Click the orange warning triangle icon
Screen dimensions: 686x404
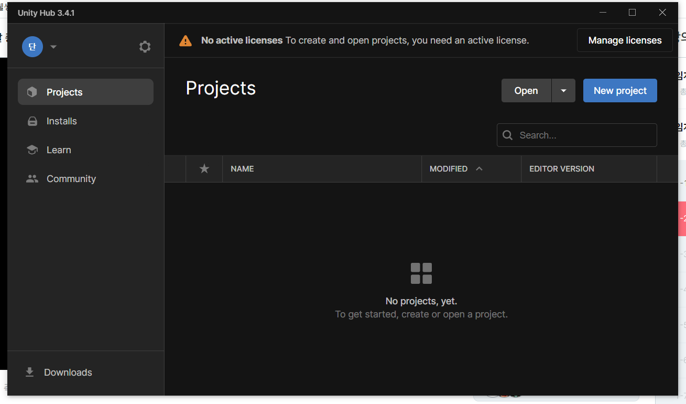(186, 40)
